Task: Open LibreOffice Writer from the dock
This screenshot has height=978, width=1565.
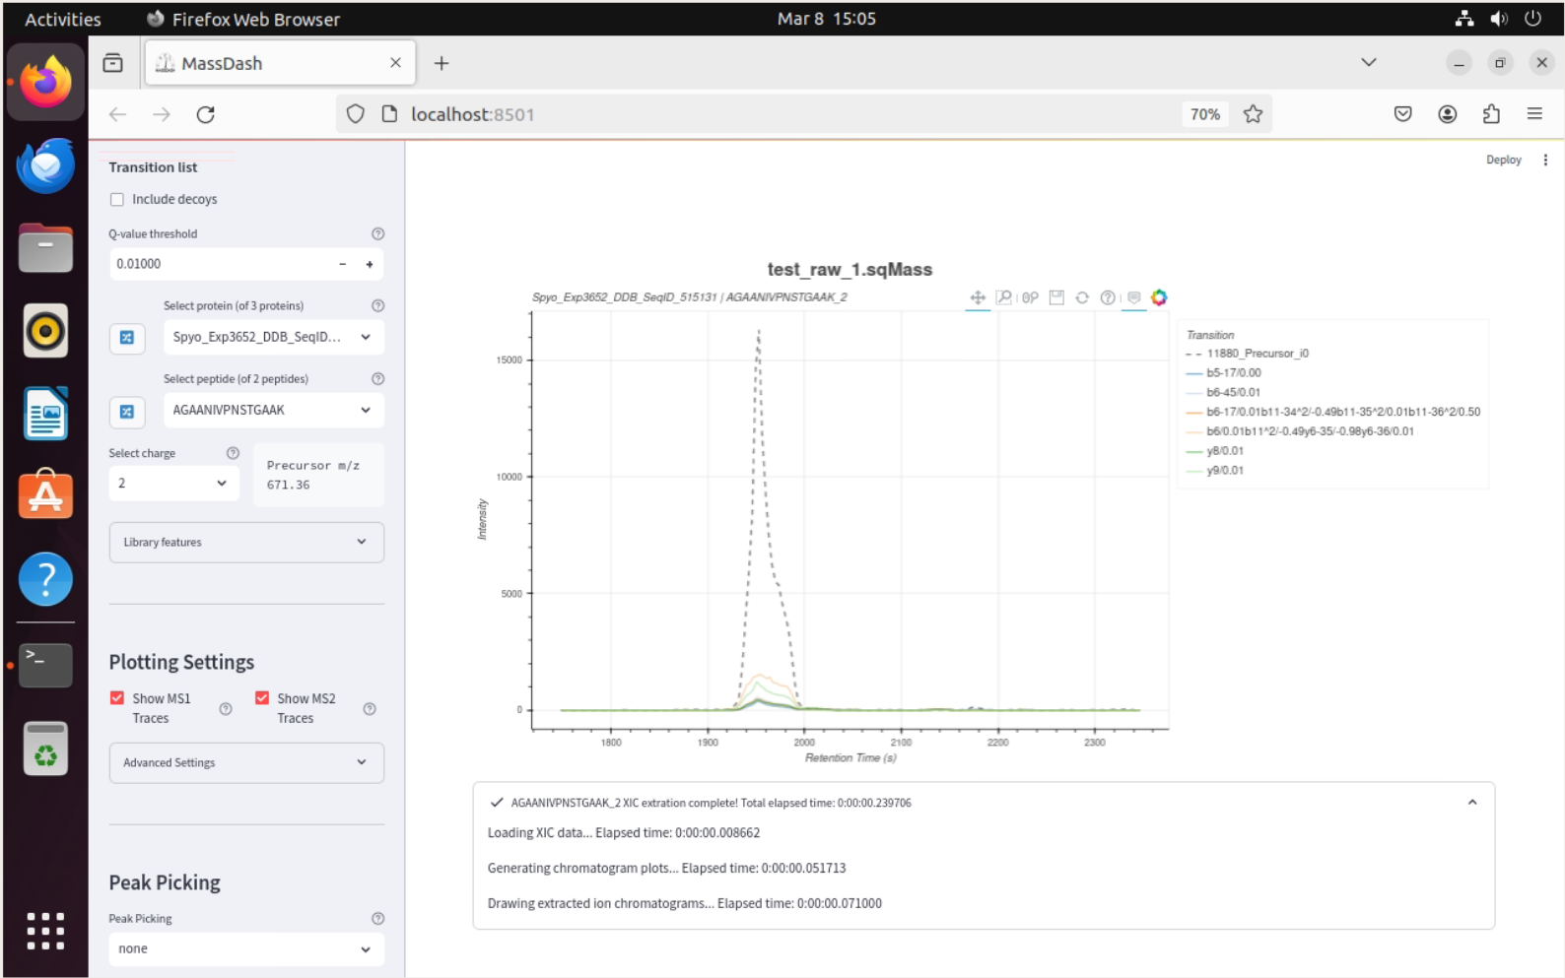Action: click(45, 413)
